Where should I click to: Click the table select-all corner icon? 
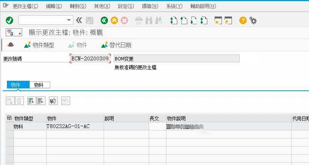click(x=10, y=118)
